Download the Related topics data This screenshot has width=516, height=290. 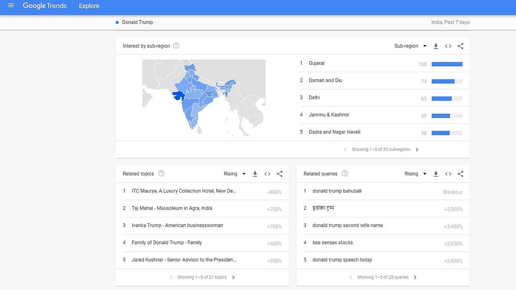tap(255, 174)
